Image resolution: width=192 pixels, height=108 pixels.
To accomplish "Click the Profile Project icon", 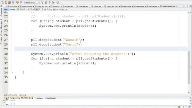I will 58,2.
